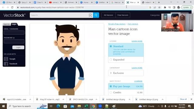Open the Learn More ownership link
Screen dimensions: 194x109
point(137,68)
